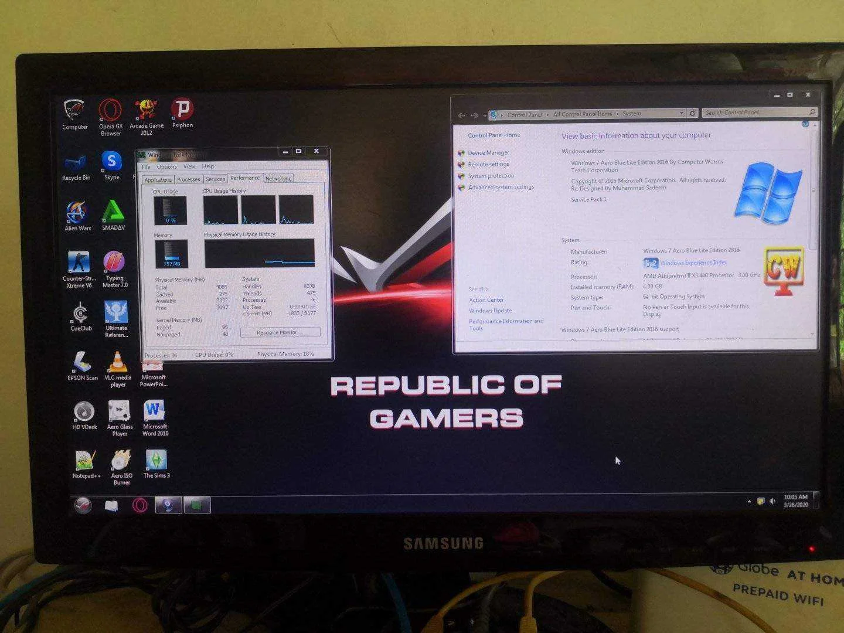Open the Help menu in Task Manager

(208, 166)
